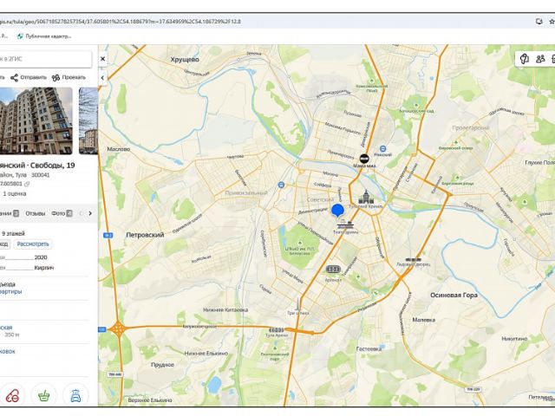Click the Нижняя Китаевка map label
The image size is (555, 416).
[225, 310]
